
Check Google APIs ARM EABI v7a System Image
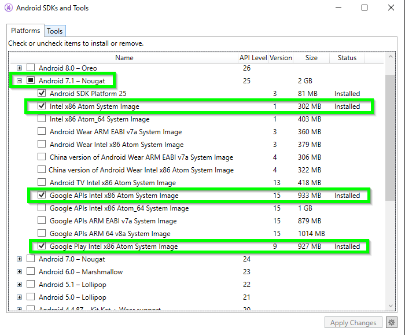pyautogui.click(x=42, y=220)
